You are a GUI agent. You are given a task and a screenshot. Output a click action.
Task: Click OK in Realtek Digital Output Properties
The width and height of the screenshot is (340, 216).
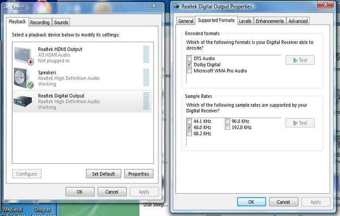point(251,202)
